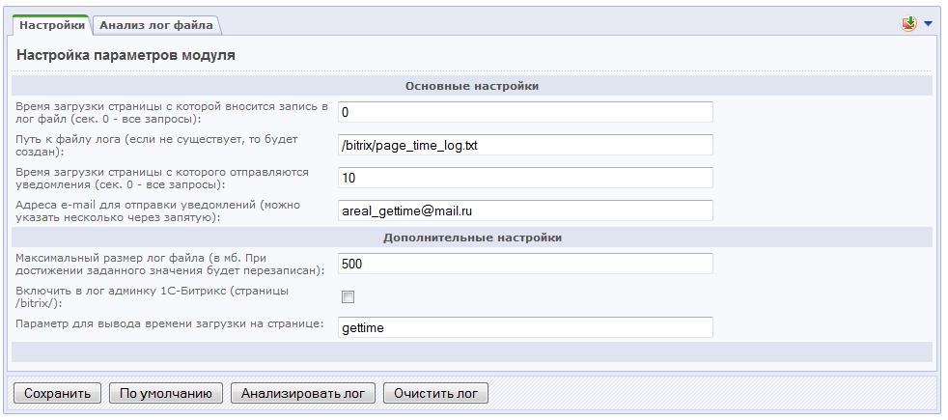
Task: Switch to the Настройки tab
Action: pos(52,25)
